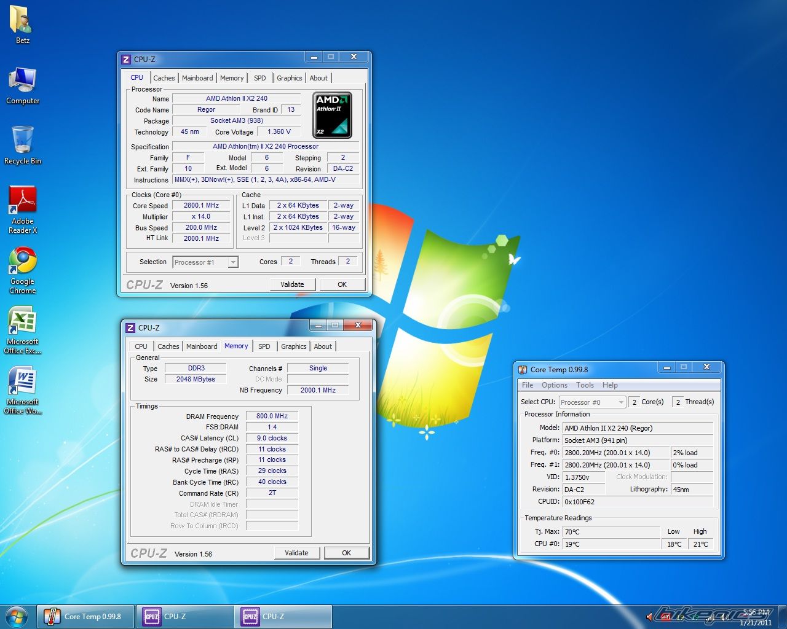Open Mainboard tab in top CPU-Z window
The height and width of the screenshot is (629, 787).
[x=197, y=78]
